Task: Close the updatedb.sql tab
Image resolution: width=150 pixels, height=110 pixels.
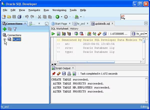Action: tap(112, 23)
